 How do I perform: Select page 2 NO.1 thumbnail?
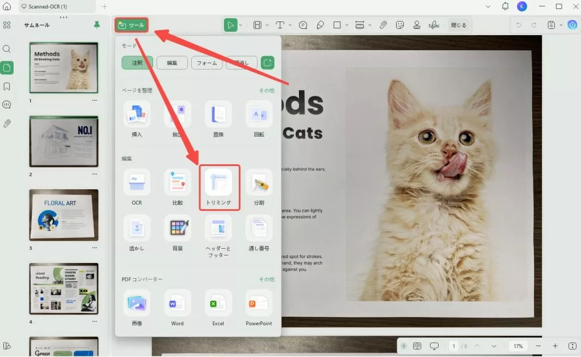[64, 141]
